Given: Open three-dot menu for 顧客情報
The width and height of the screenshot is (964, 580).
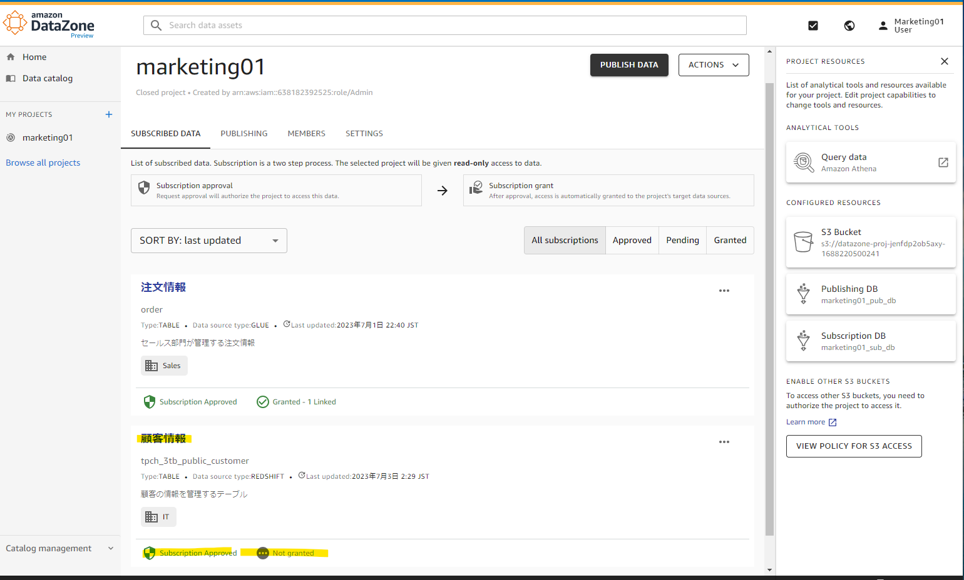Looking at the screenshot, I should [x=724, y=442].
